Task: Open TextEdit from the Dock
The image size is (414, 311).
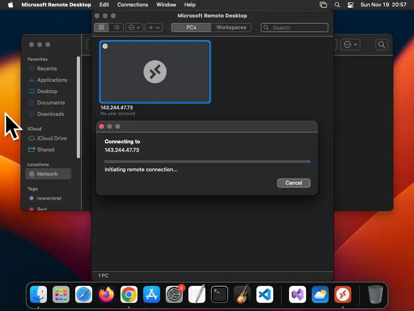Action: click(197, 294)
